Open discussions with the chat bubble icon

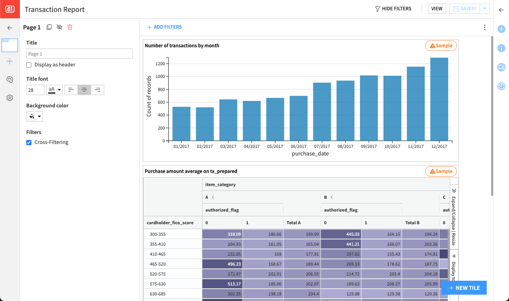point(501,68)
